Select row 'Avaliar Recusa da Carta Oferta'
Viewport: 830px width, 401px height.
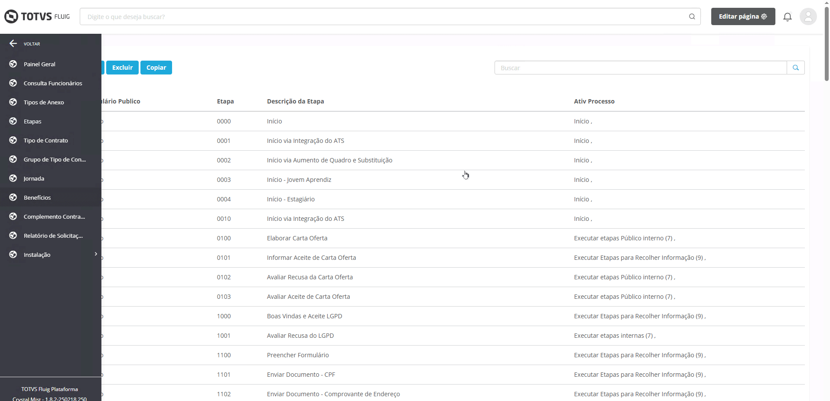click(453, 277)
